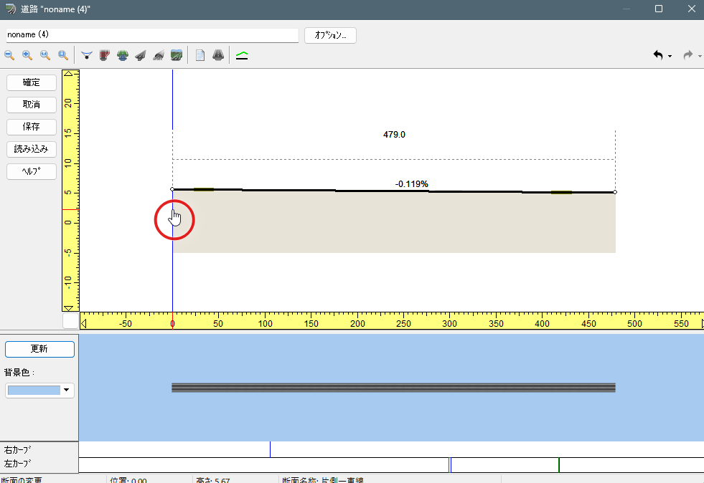Click the -0.119% gradient label
The width and height of the screenshot is (704, 483).
[x=412, y=184]
